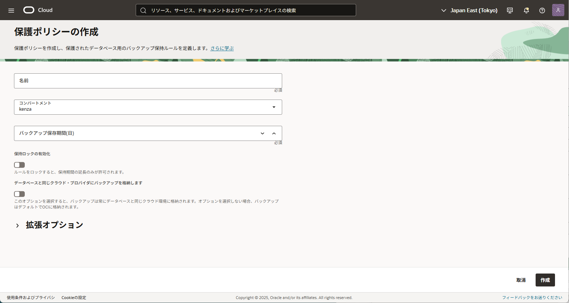This screenshot has width=569, height=303.
Task: Toggle storing backups in same cloud provider
Action: (x=19, y=194)
